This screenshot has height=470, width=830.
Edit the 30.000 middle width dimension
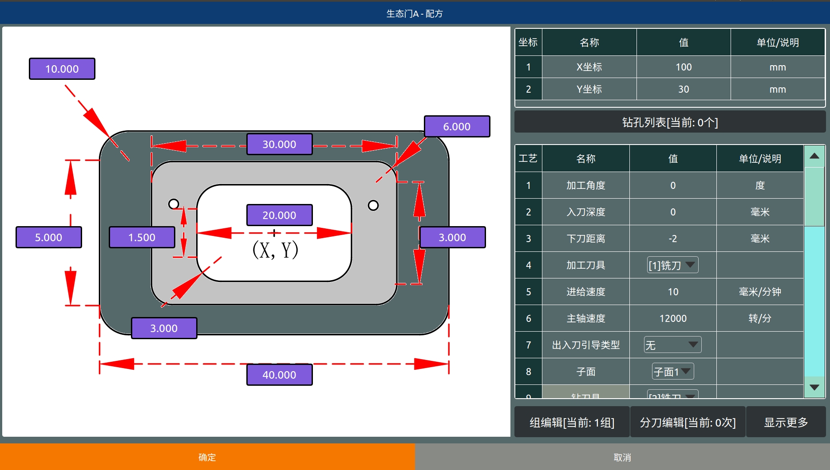tap(279, 144)
